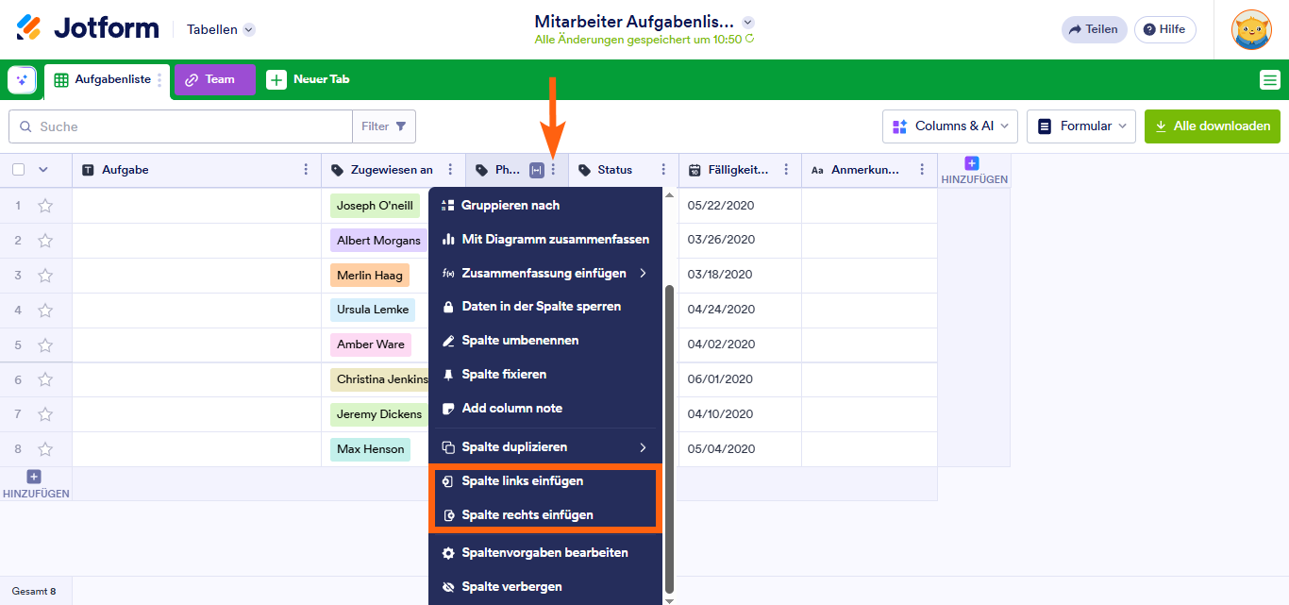Star row 1 as favorite
This screenshot has height=605, width=1289.
45,206
